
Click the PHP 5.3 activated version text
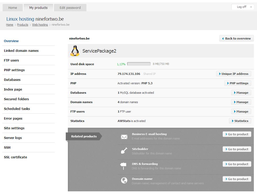coord(147,83)
